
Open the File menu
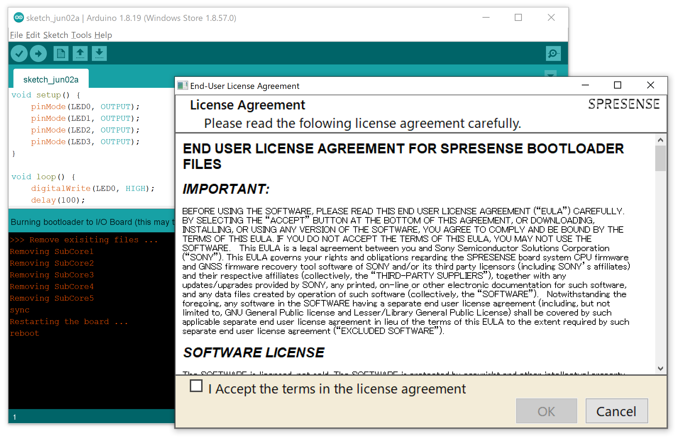coord(16,35)
